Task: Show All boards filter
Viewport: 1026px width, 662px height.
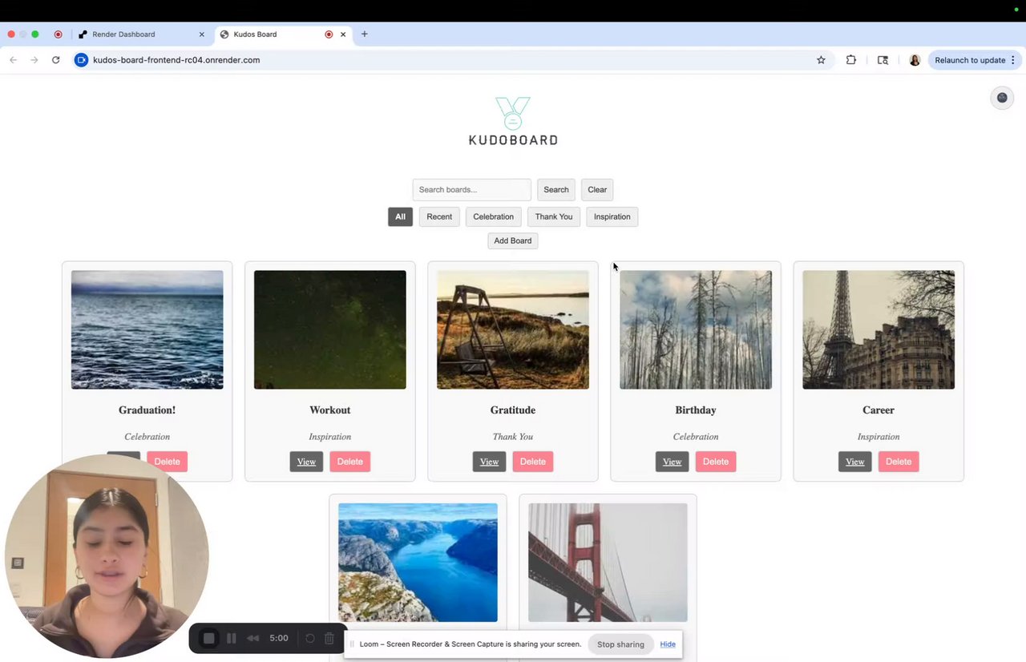Action: click(x=400, y=216)
